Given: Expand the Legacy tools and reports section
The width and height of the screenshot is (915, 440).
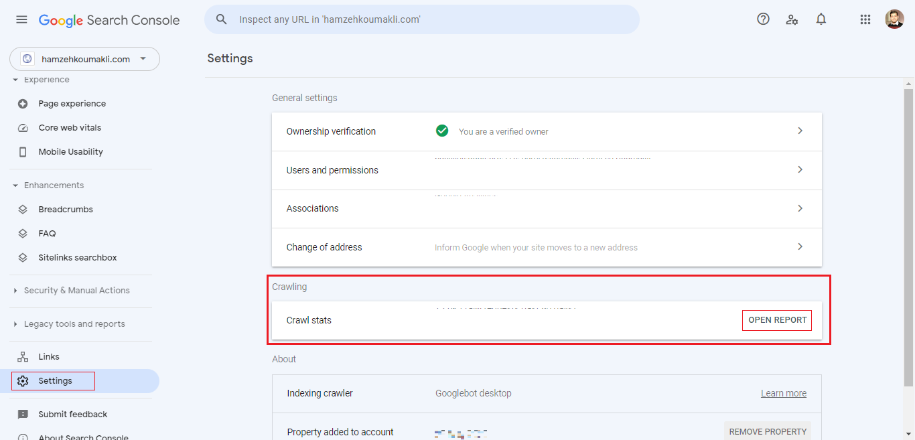Looking at the screenshot, I should click(x=74, y=324).
